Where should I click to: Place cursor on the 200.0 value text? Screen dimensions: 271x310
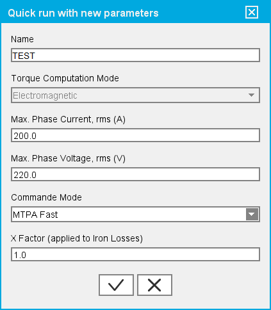[25, 136]
